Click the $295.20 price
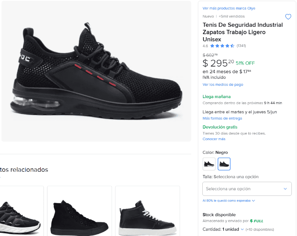Image resolution: width=297 pixels, height=236 pixels. [218, 63]
